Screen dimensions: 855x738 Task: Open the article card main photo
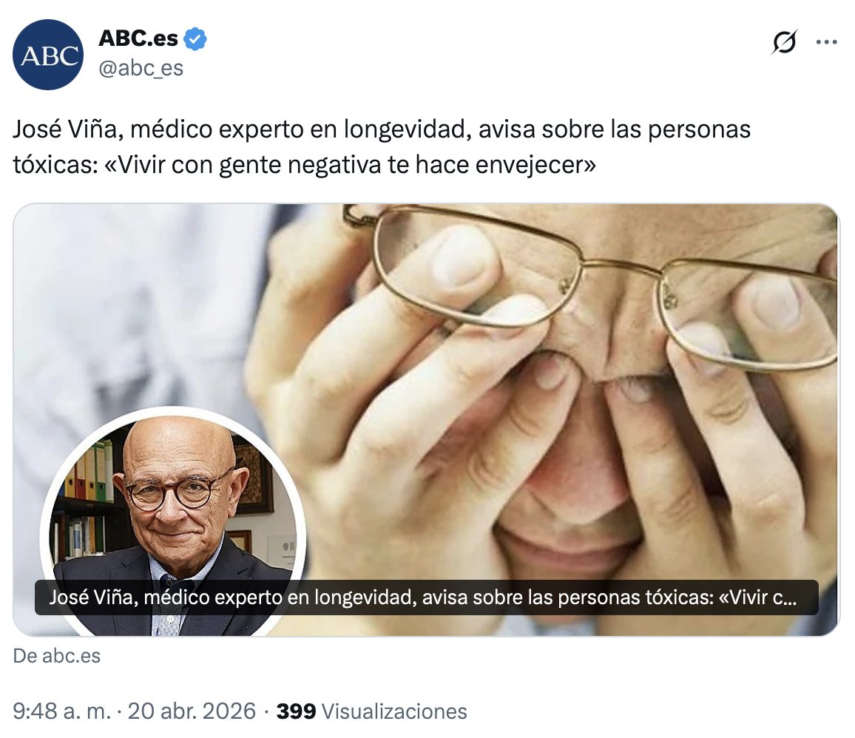[427, 420]
